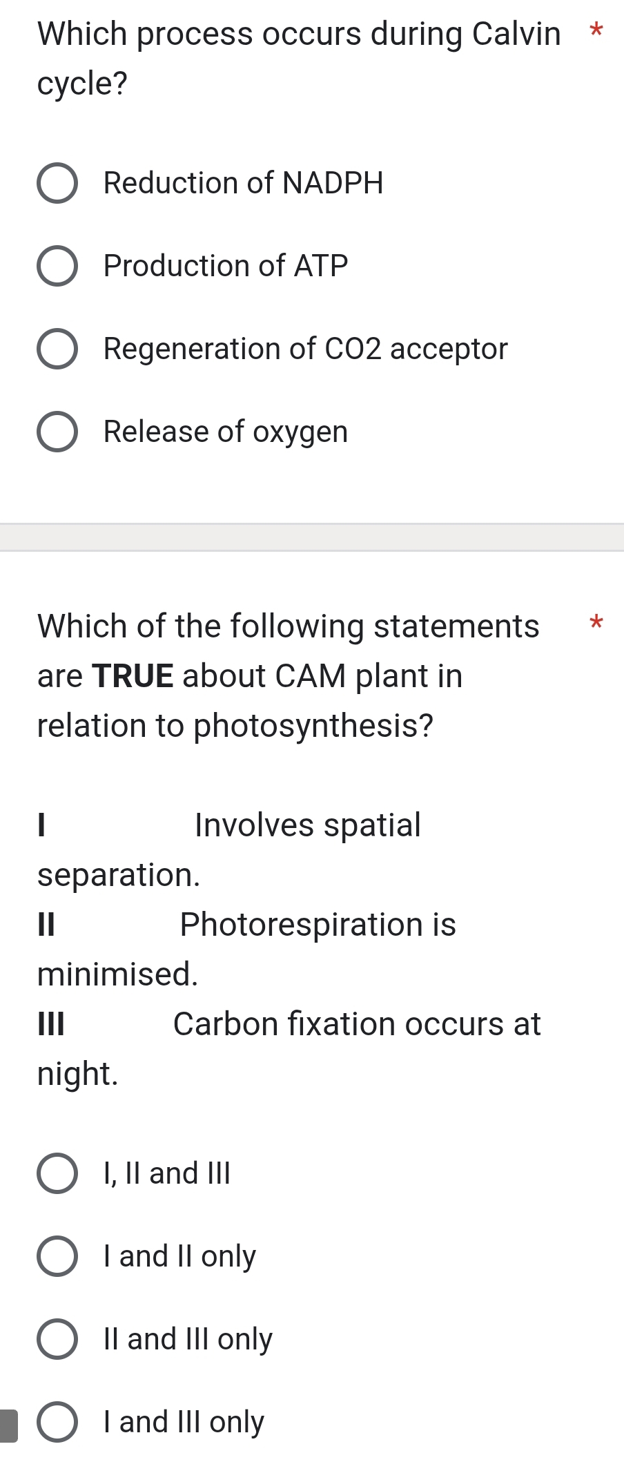The image size is (624, 1462).
Task: Click the divider between the two questions
Action: click(312, 535)
